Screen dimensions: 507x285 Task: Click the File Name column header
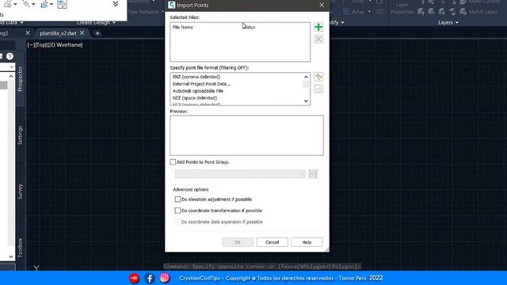pyautogui.click(x=183, y=27)
